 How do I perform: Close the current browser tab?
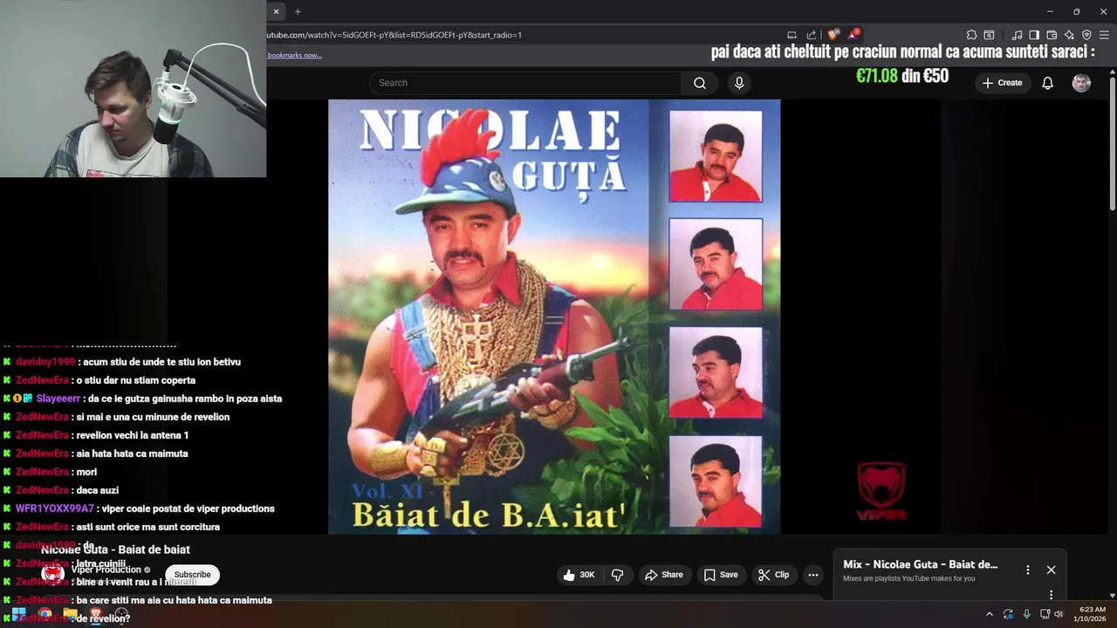276,11
